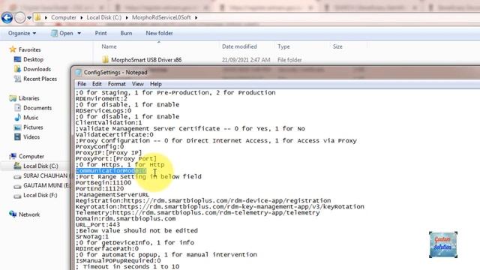
Task: Click the Explorer Back arrow button
Action: [x=7, y=18]
